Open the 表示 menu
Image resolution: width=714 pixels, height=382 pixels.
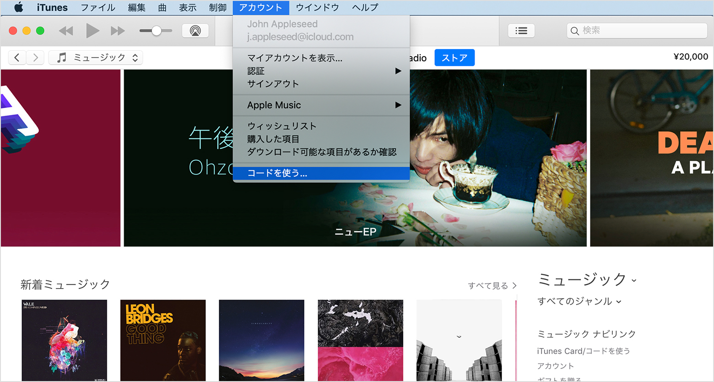coord(188,7)
